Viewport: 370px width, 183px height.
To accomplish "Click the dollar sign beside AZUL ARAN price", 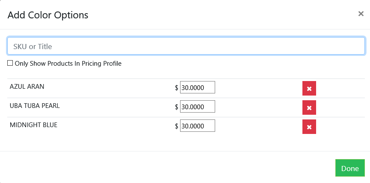I will click(x=177, y=88).
